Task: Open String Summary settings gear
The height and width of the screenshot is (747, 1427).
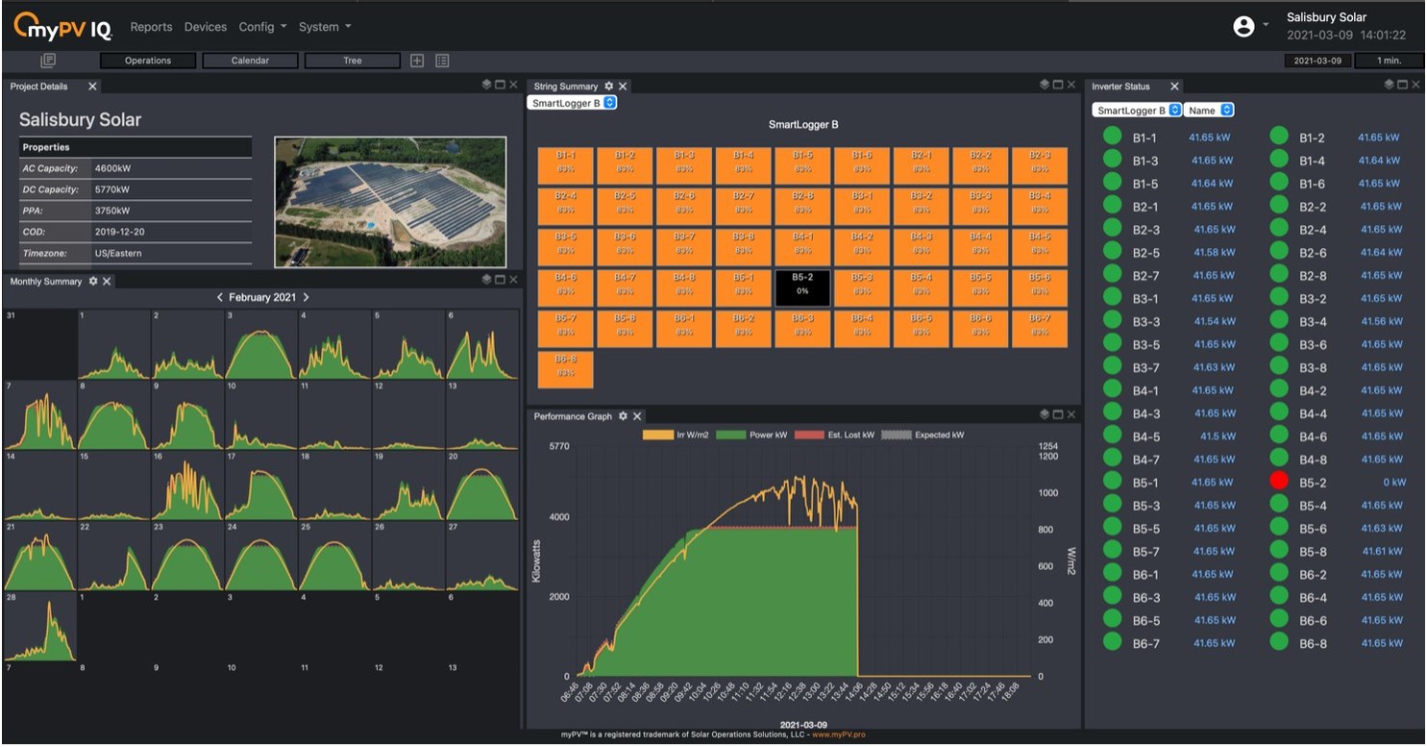Action: click(x=608, y=87)
